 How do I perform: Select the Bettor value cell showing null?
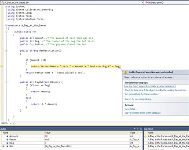tap(87, 140)
